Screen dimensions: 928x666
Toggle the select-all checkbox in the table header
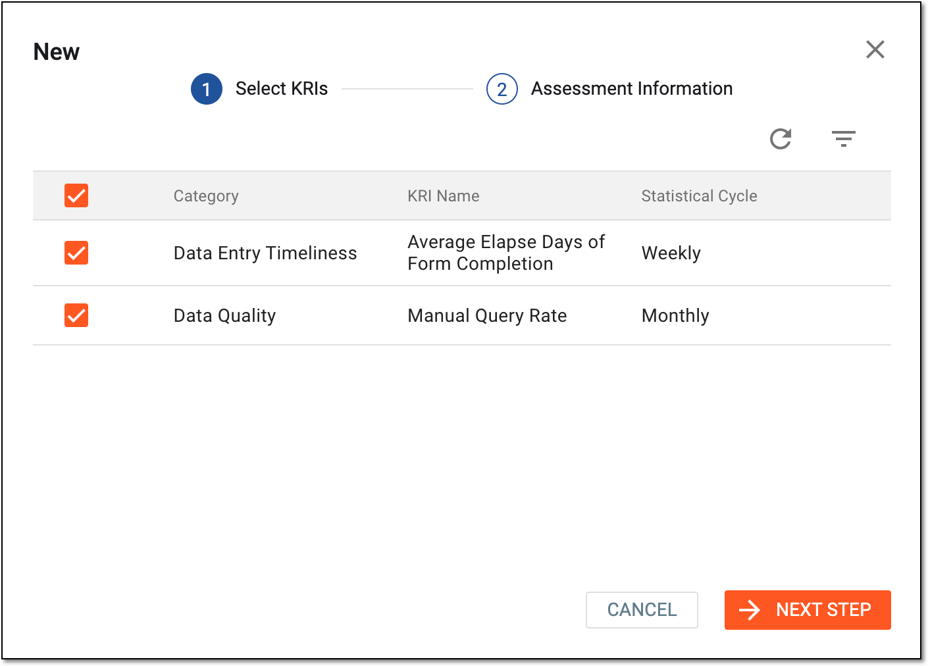click(76, 195)
